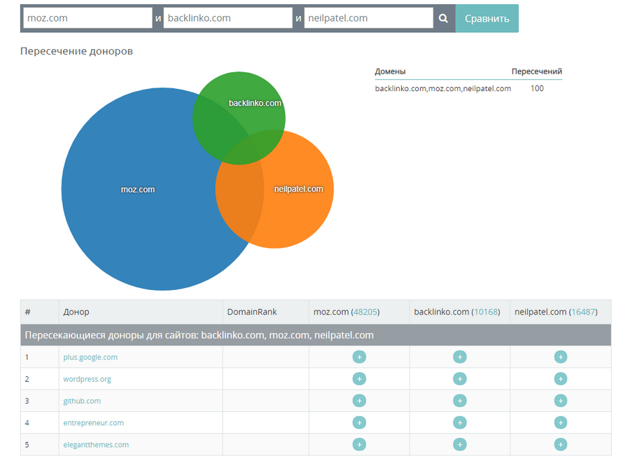Focus the backlinko.com domain input field
The height and width of the screenshot is (461, 630).
pyautogui.click(x=227, y=18)
